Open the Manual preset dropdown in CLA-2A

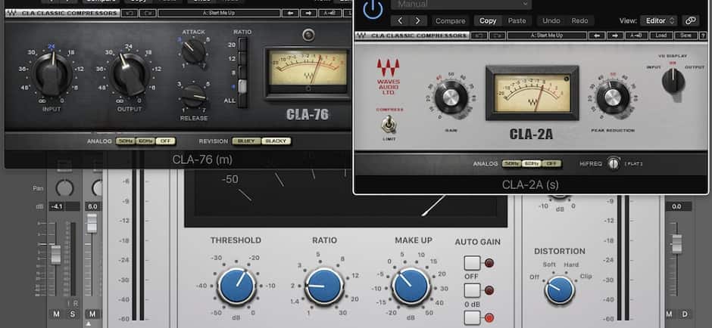461,5
